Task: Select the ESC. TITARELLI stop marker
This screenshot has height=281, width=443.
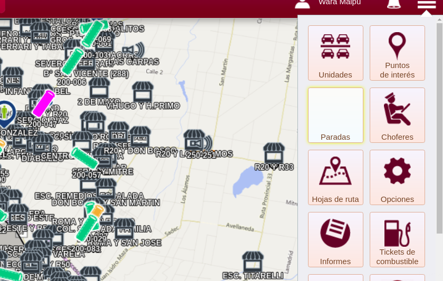Action: pyautogui.click(x=253, y=261)
